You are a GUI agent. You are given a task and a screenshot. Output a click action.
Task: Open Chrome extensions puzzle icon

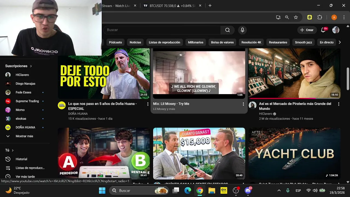320,17
